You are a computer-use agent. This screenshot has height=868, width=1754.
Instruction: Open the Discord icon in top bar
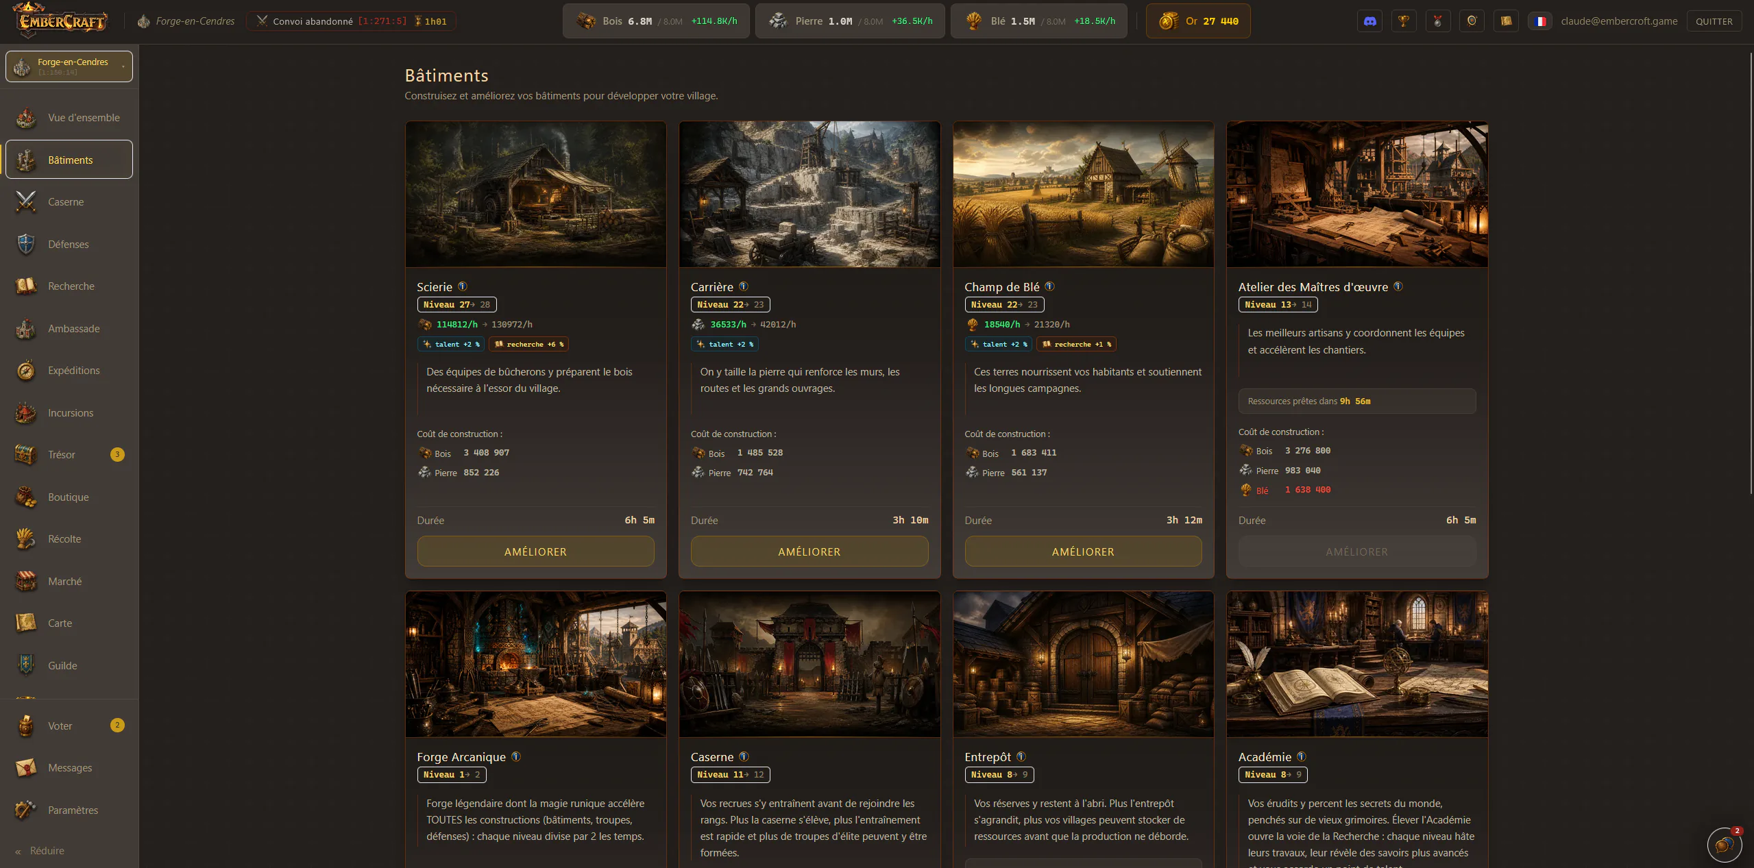[1369, 21]
